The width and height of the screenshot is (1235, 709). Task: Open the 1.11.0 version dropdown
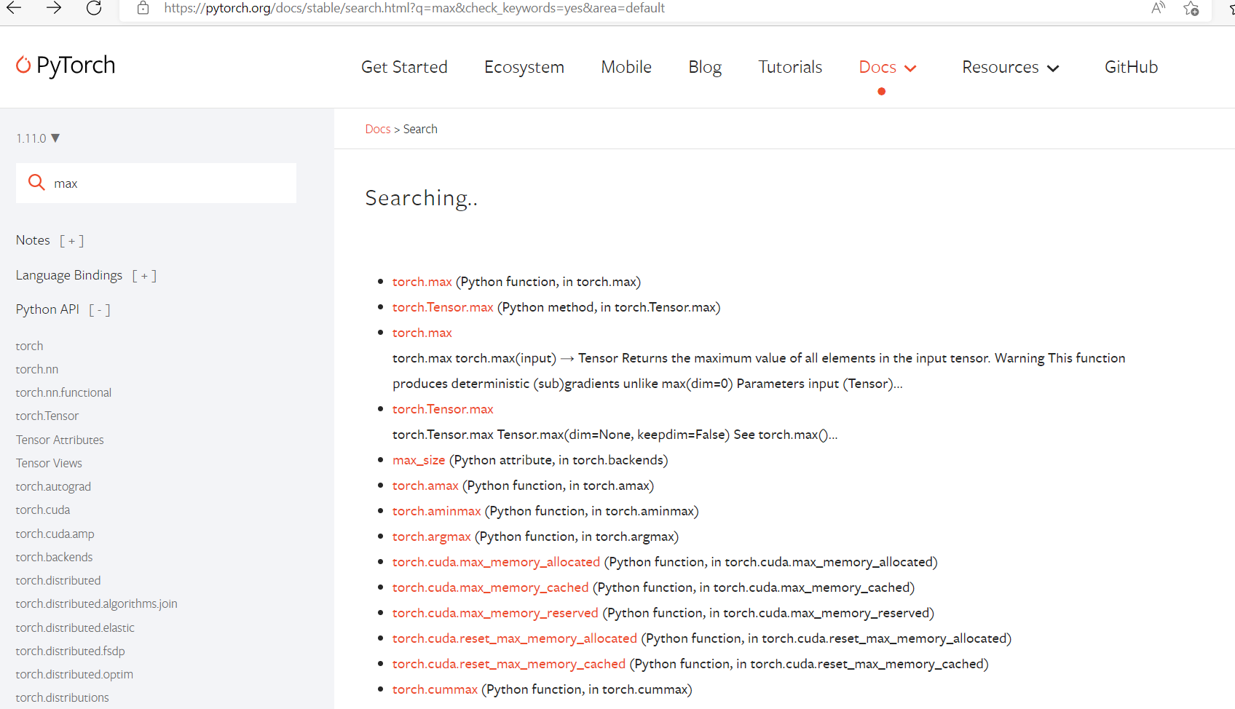38,138
